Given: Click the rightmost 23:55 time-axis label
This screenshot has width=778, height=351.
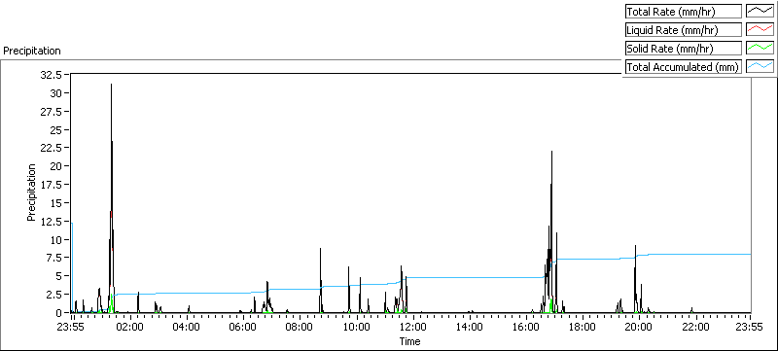Looking at the screenshot, I should pos(749,327).
